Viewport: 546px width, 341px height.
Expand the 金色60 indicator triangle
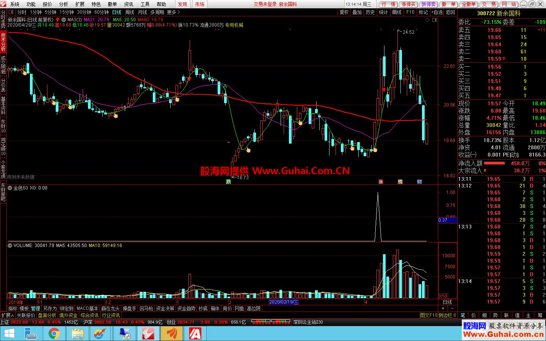click(x=10, y=188)
